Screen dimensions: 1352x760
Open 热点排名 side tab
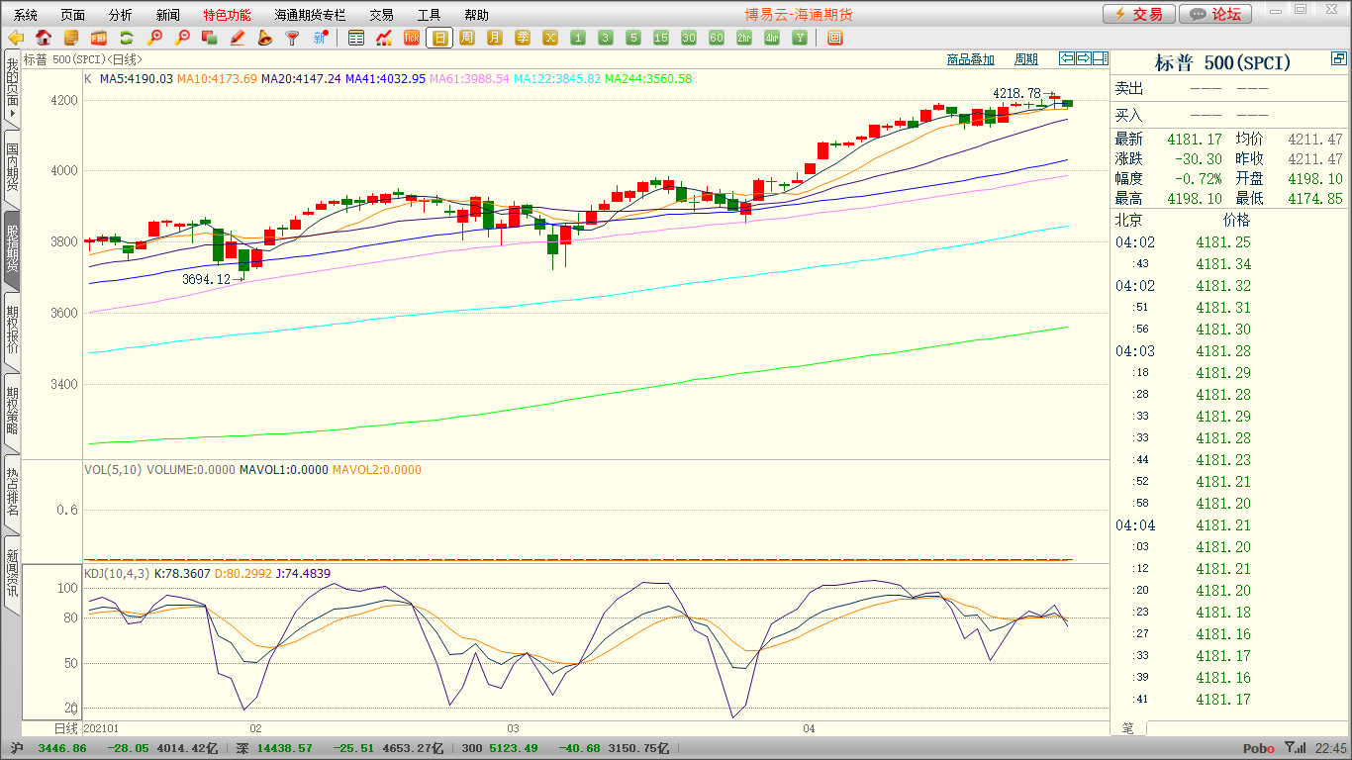tap(12, 493)
